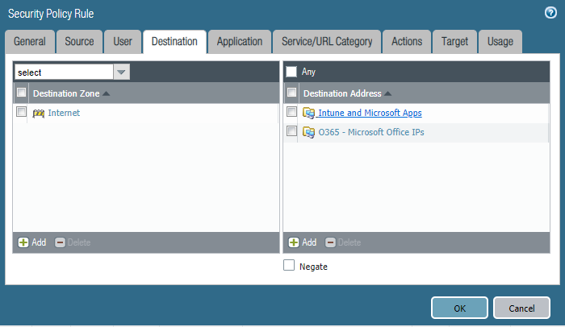
Task: Click Delete under the Destination Zone list
Action: 73,242
